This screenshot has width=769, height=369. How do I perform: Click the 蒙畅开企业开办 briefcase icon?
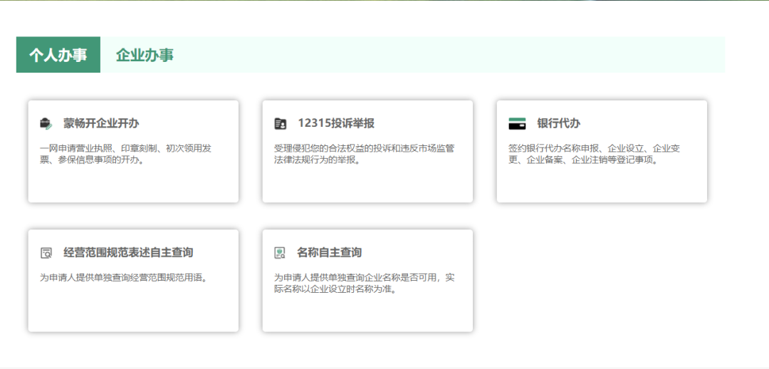tap(46, 124)
